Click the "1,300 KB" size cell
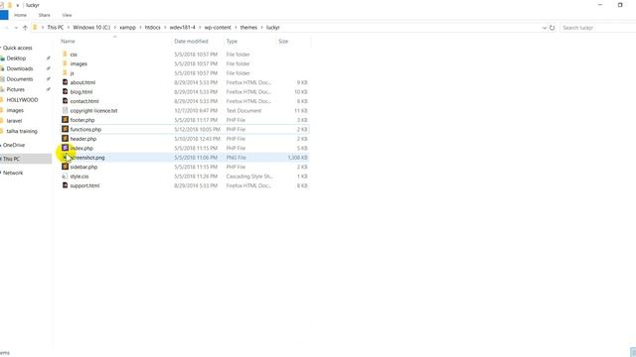636x357 pixels. (x=297, y=158)
